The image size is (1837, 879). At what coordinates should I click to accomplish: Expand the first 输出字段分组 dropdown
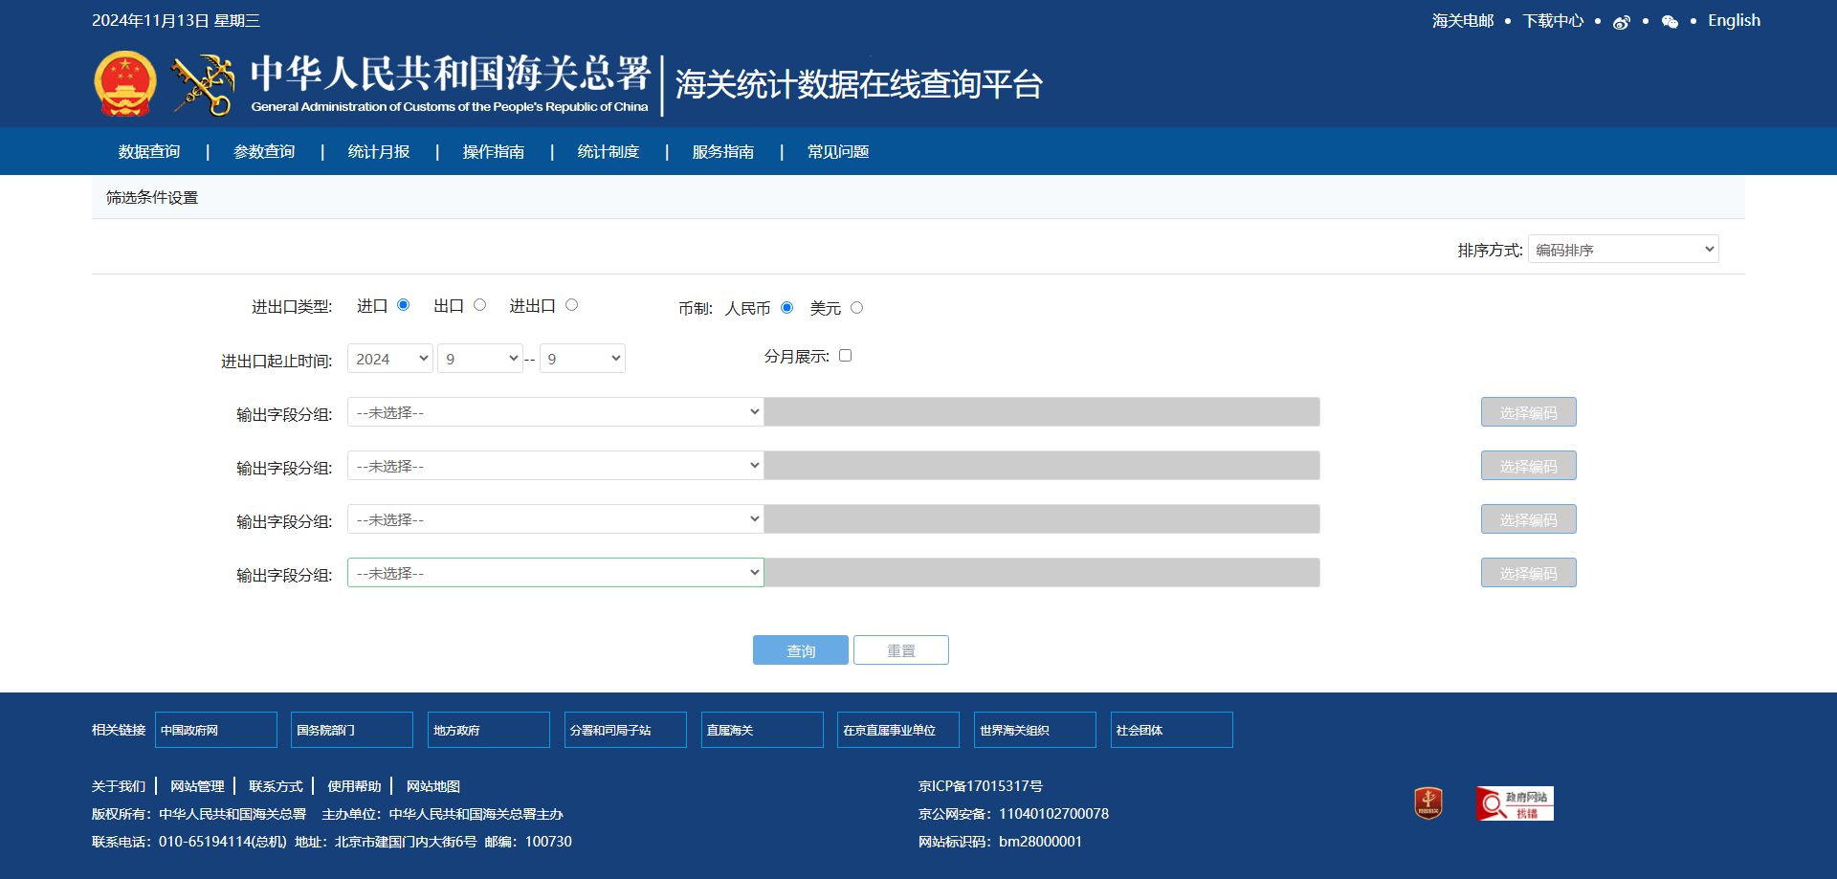click(555, 412)
